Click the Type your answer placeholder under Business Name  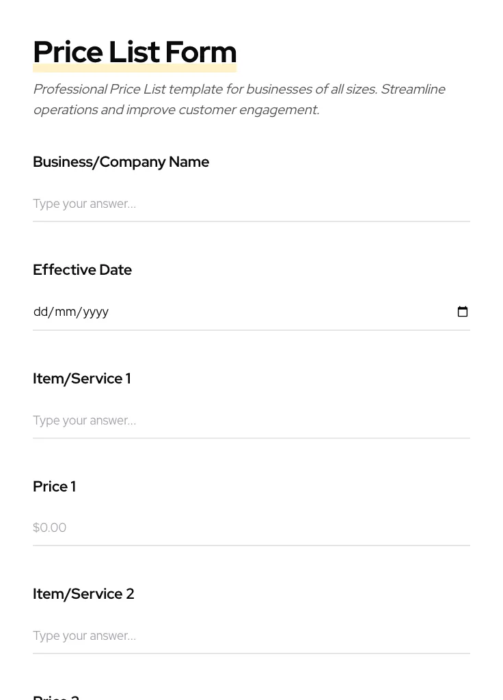[84, 204]
